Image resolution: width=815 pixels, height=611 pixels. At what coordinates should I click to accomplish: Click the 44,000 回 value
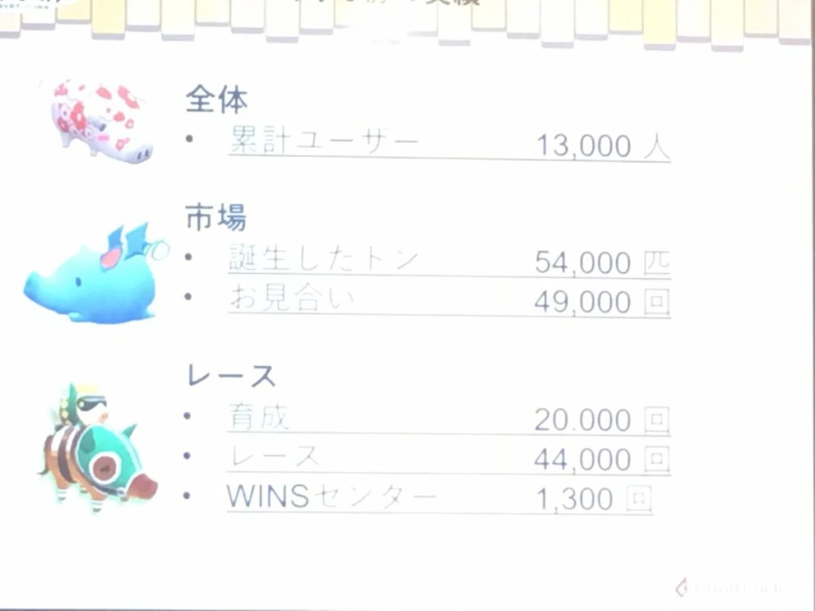[x=602, y=459]
